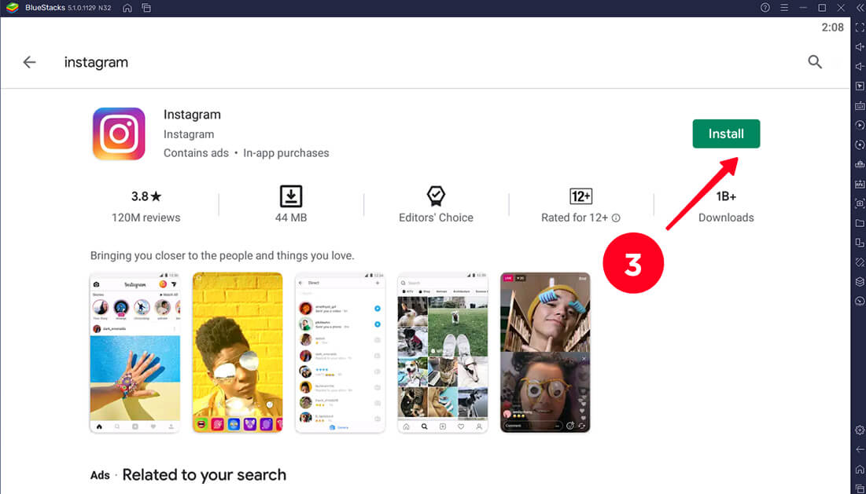Open the Instagram app title

pos(192,115)
